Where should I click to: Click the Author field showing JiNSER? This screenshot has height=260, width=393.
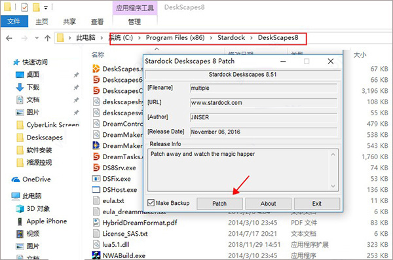[x=263, y=117]
